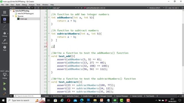Viewport: 184px width, 103px height.
Task: Select the Sources folder row
Action: tap(20, 16)
